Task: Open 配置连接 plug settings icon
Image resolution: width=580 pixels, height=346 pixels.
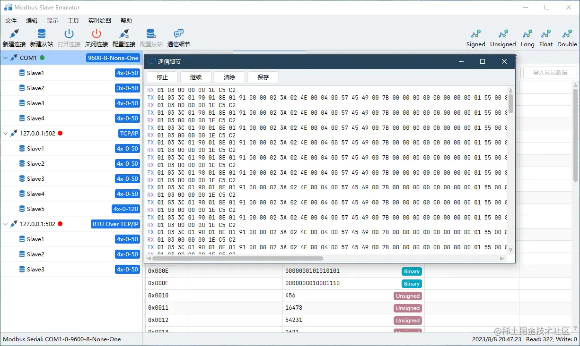Action: [124, 34]
